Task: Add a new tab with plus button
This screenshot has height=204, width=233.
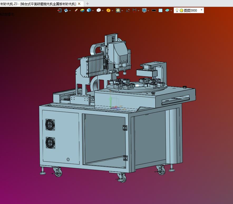Action: [x=88, y=4]
